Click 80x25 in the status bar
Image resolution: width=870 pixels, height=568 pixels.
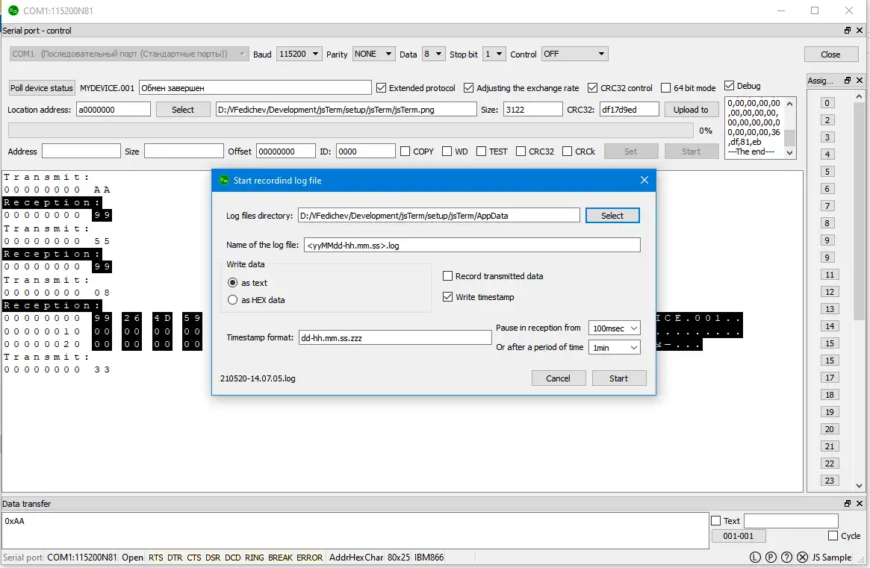tap(398, 557)
